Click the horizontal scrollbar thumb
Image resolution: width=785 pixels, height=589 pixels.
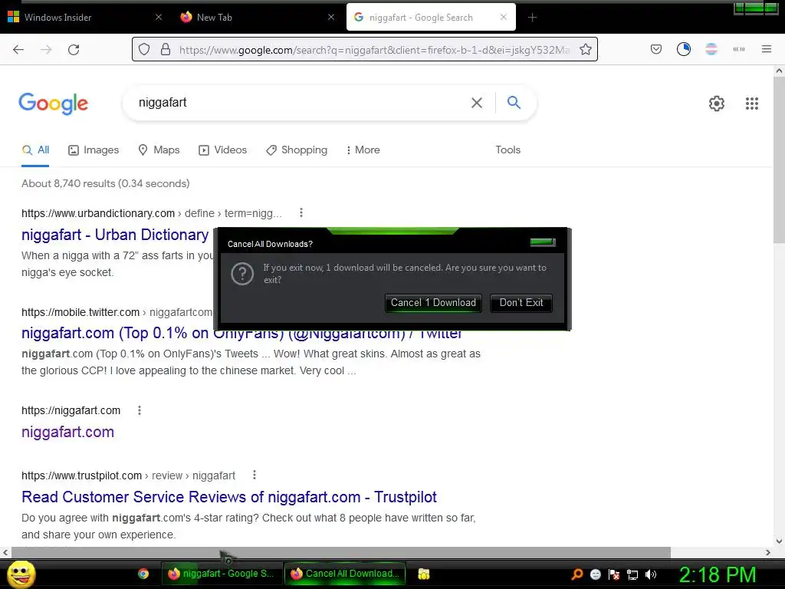tap(340, 552)
